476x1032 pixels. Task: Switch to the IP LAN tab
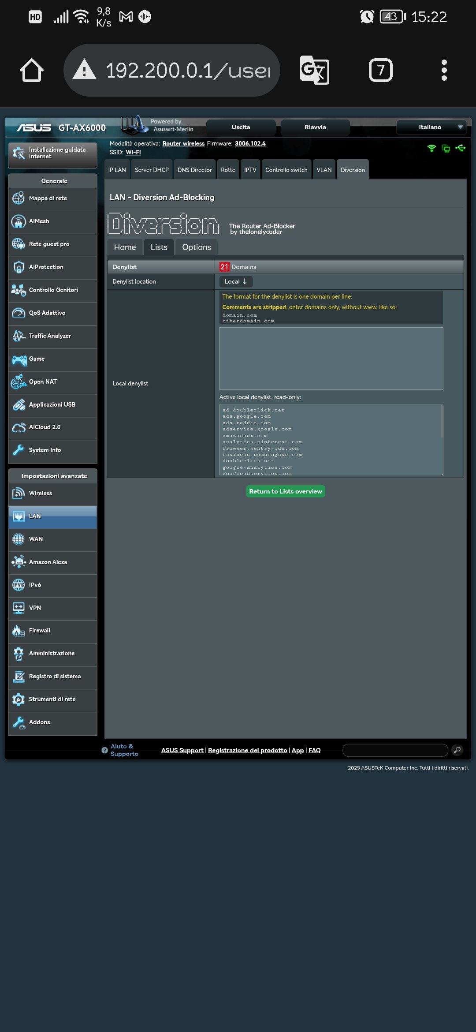coord(117,170)
